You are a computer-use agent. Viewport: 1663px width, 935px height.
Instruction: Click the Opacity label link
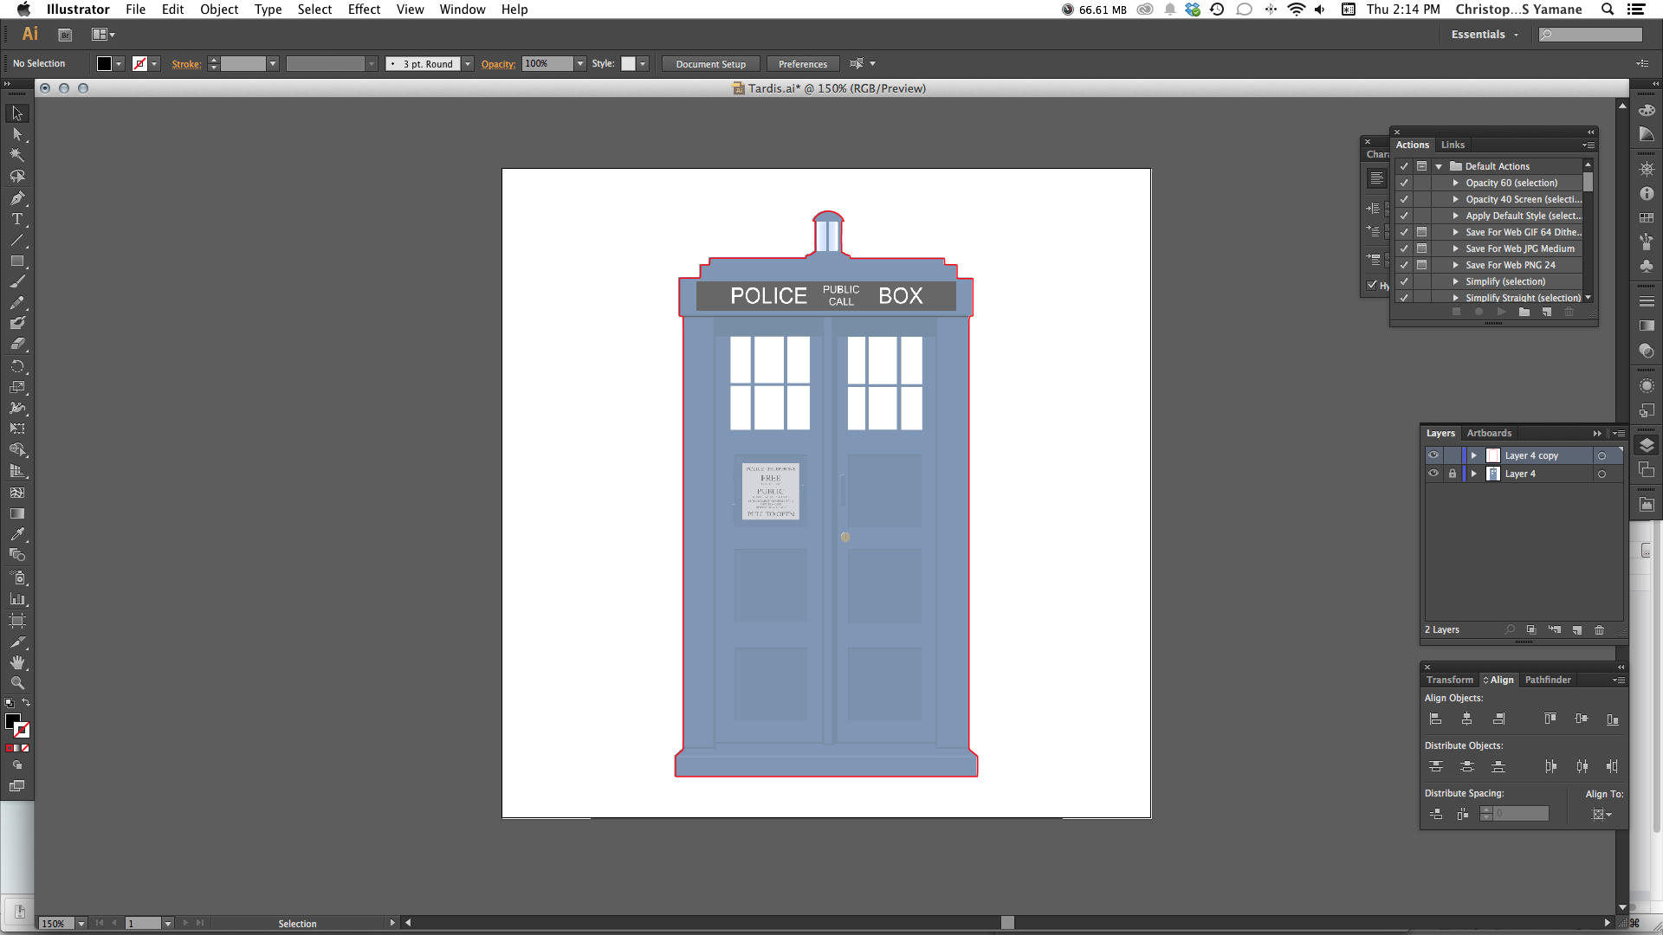[498, 64]
